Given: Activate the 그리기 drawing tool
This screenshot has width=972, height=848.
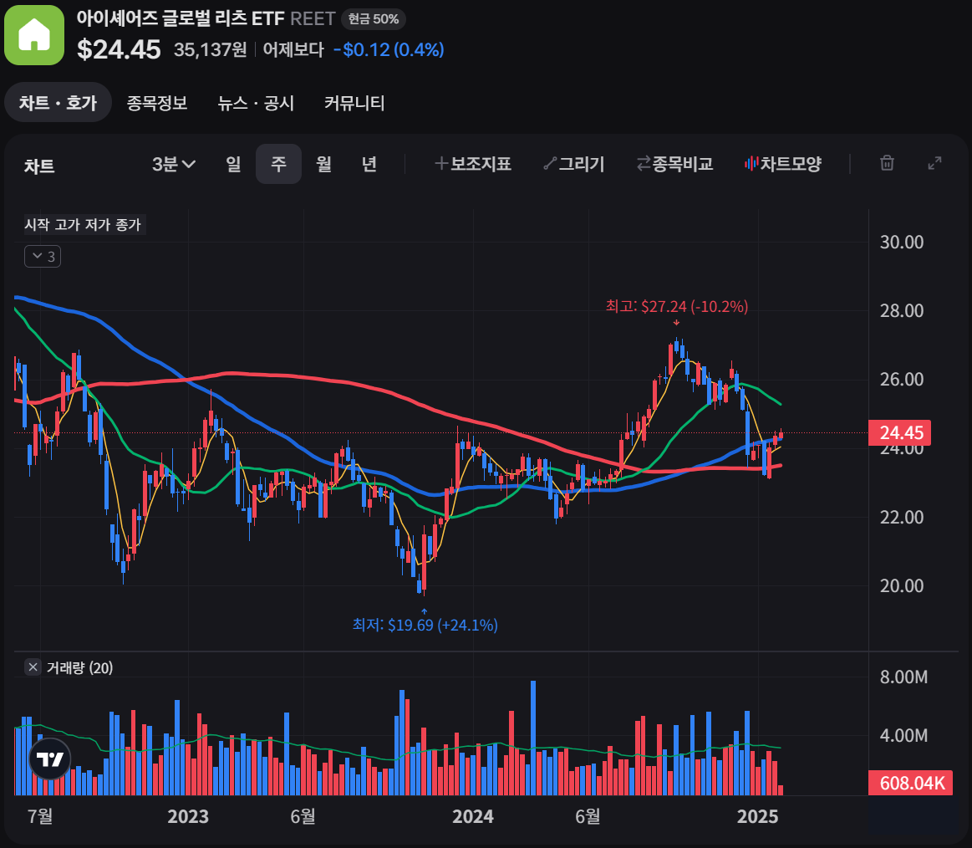Looking at the screenshot, I should 574,164.
